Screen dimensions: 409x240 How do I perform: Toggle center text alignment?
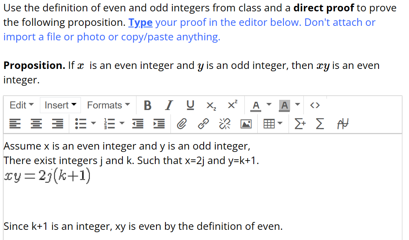[x=36, y=124]
